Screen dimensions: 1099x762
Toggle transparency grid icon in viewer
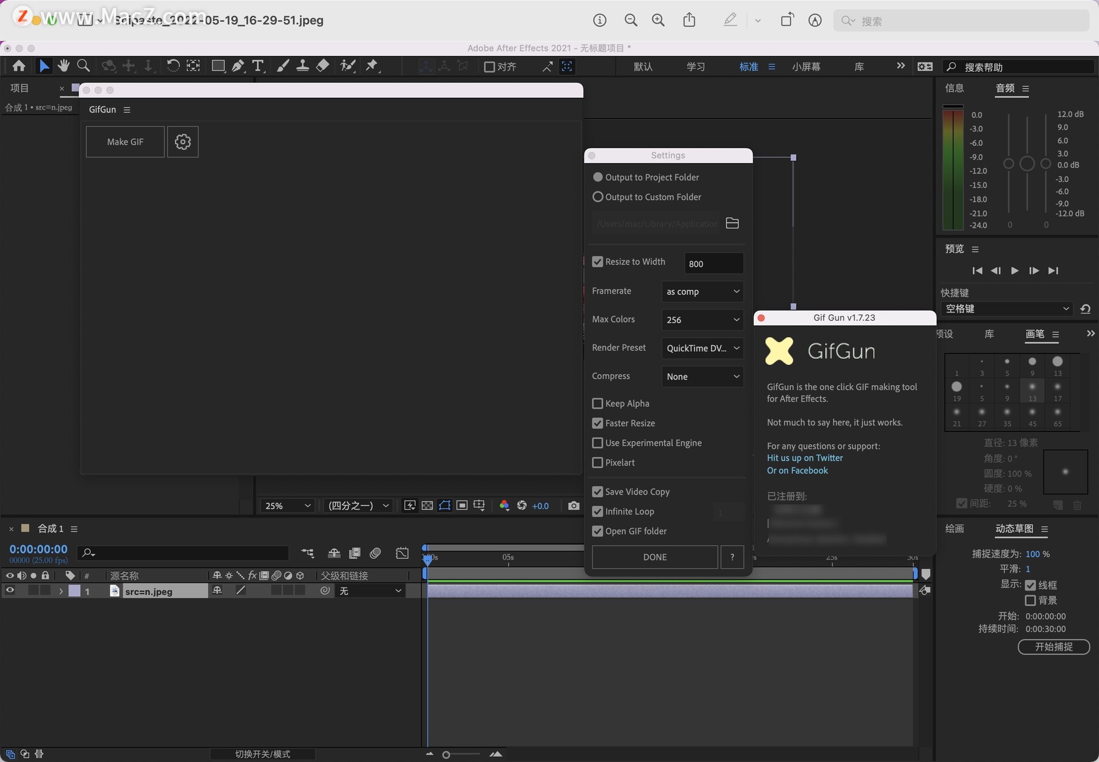(427, 506)
